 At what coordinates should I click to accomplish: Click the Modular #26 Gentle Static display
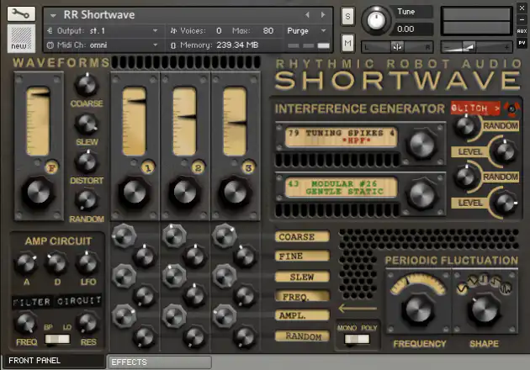coord(341,188)
